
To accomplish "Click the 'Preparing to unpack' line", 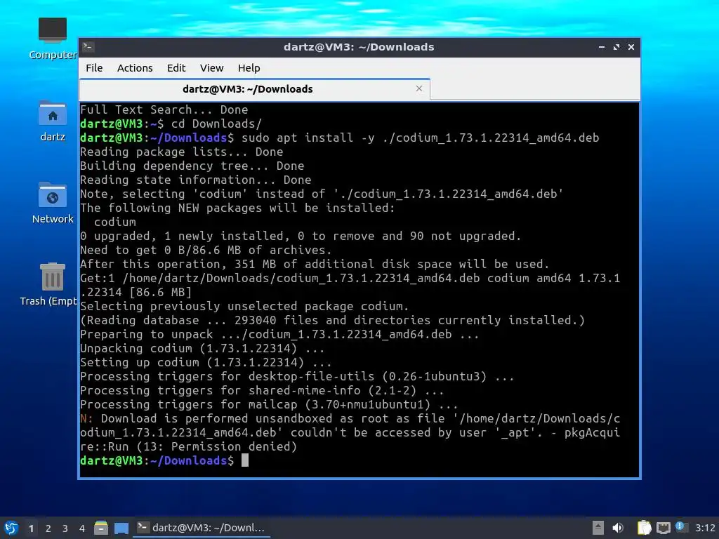I will [x=279, y=335].
